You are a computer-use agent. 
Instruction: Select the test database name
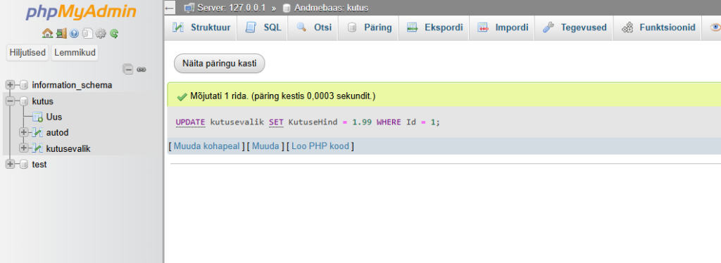39,165
